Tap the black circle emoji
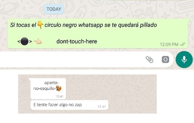The width and height of the screenshot is (194, 123). pos(24,41)
